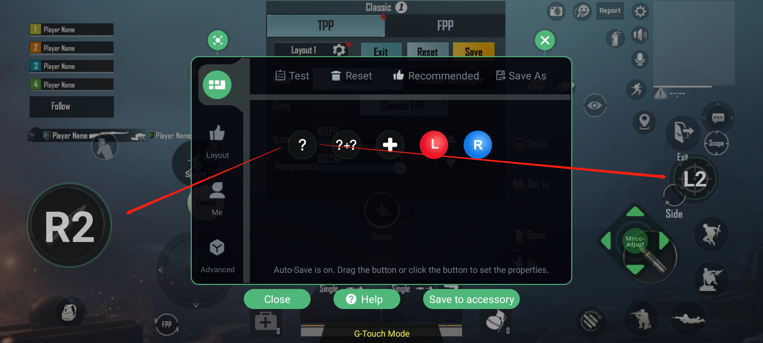Open the camera screenshot icon
The image size is (763, 343).
pos(556,12)
